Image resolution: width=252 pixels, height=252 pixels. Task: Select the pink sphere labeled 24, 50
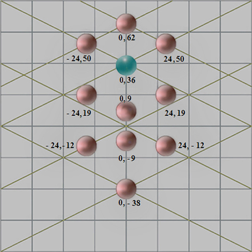(x=166, y=43)
